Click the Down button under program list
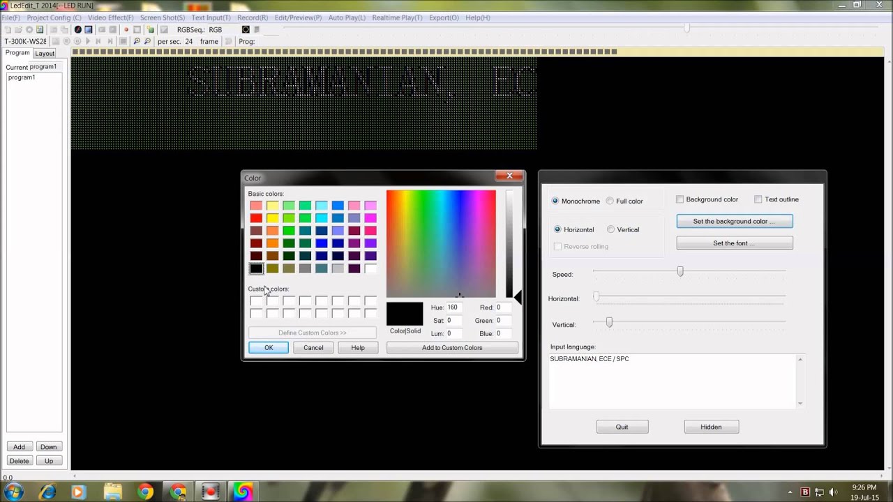Viewport: 893px width, 502px height. coord(49,447)
